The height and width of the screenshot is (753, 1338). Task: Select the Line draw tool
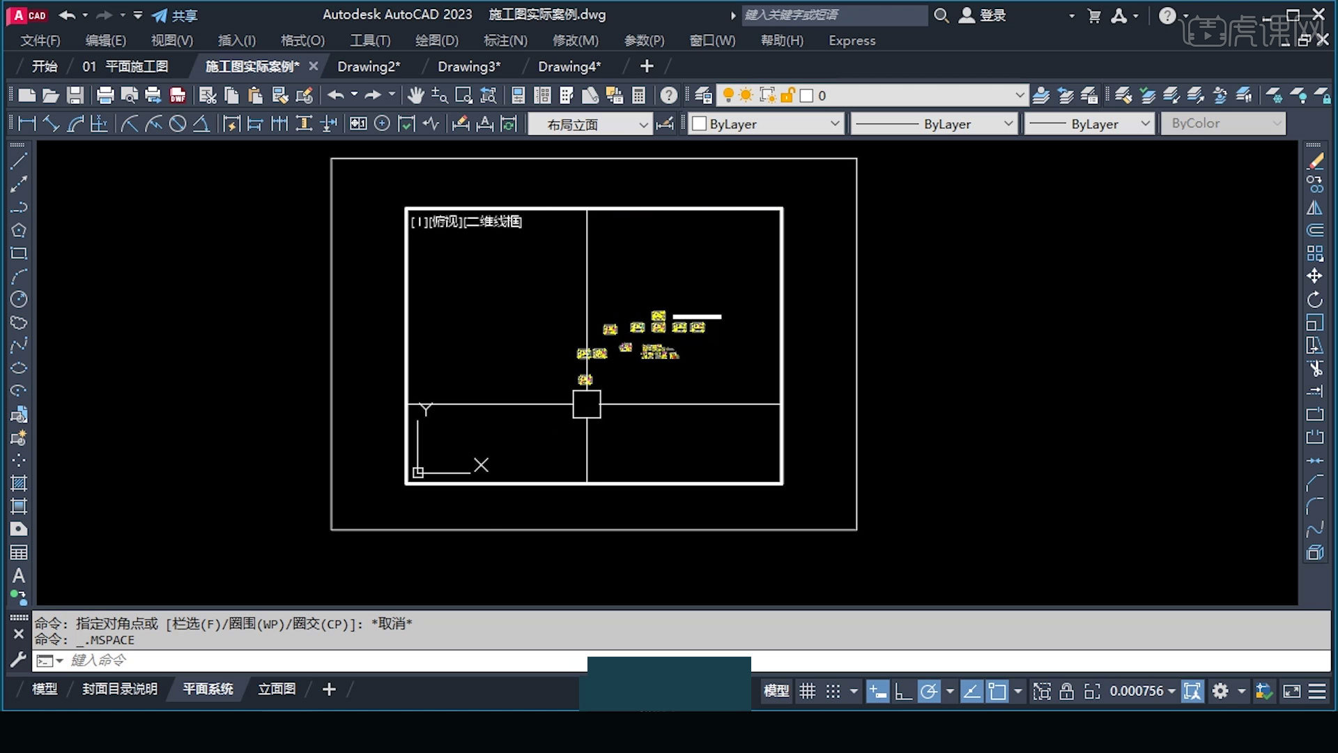click(x=19, y=161)
